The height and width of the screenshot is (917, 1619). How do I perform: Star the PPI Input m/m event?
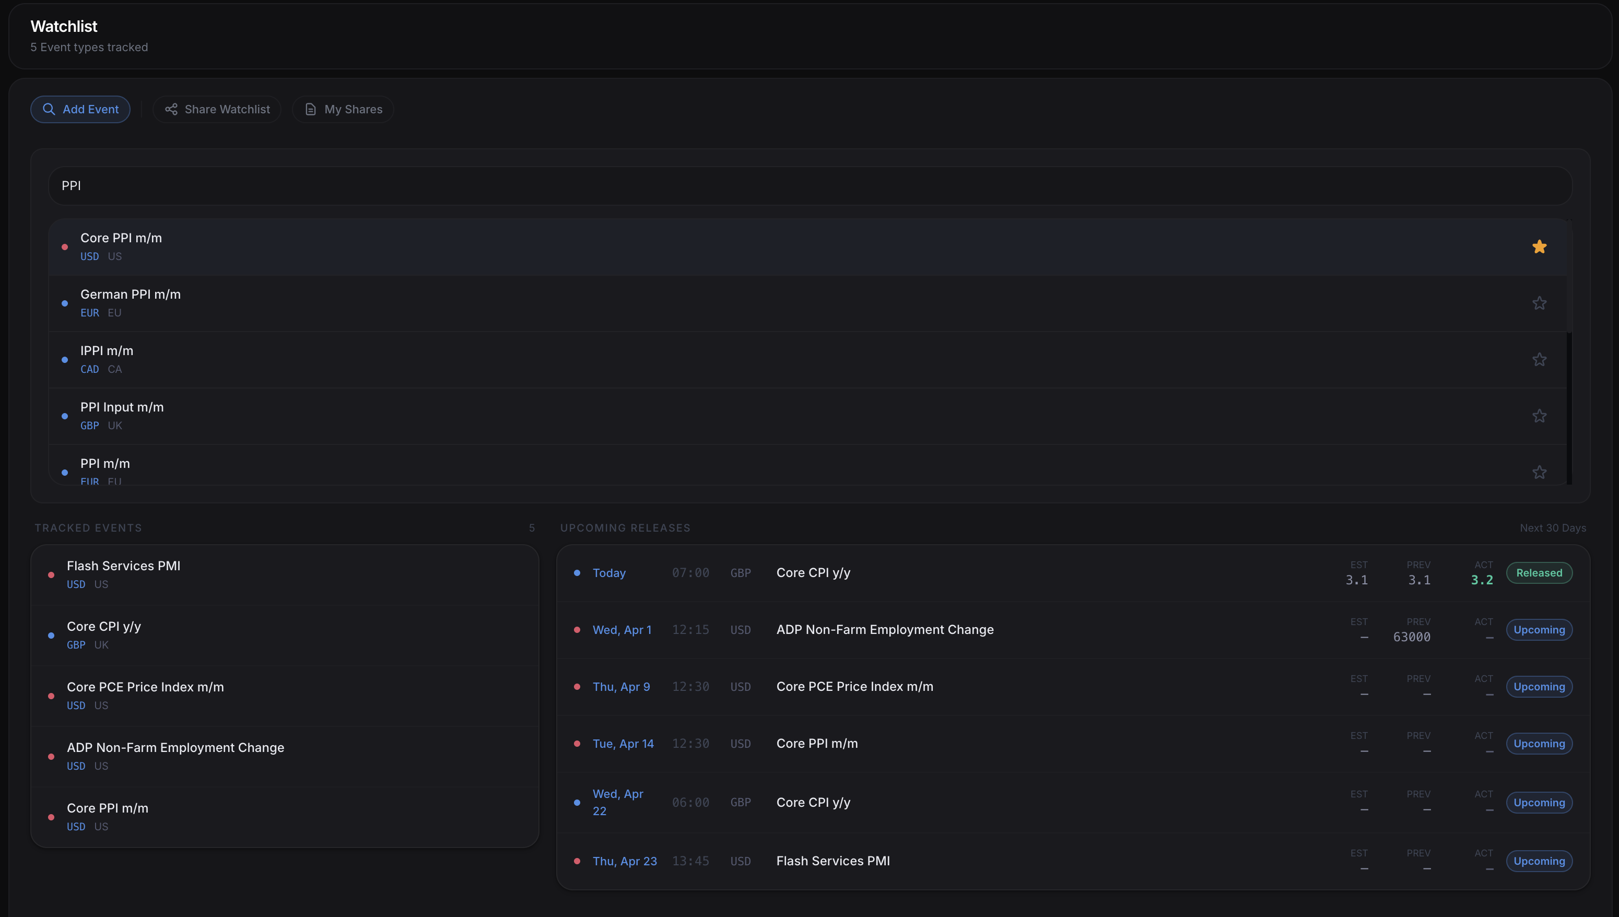click(x=1540, y=416)
